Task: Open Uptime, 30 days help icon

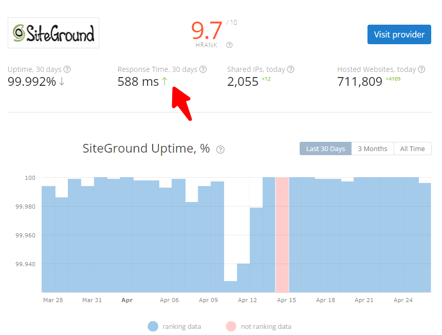Action: tap(67, 69)
